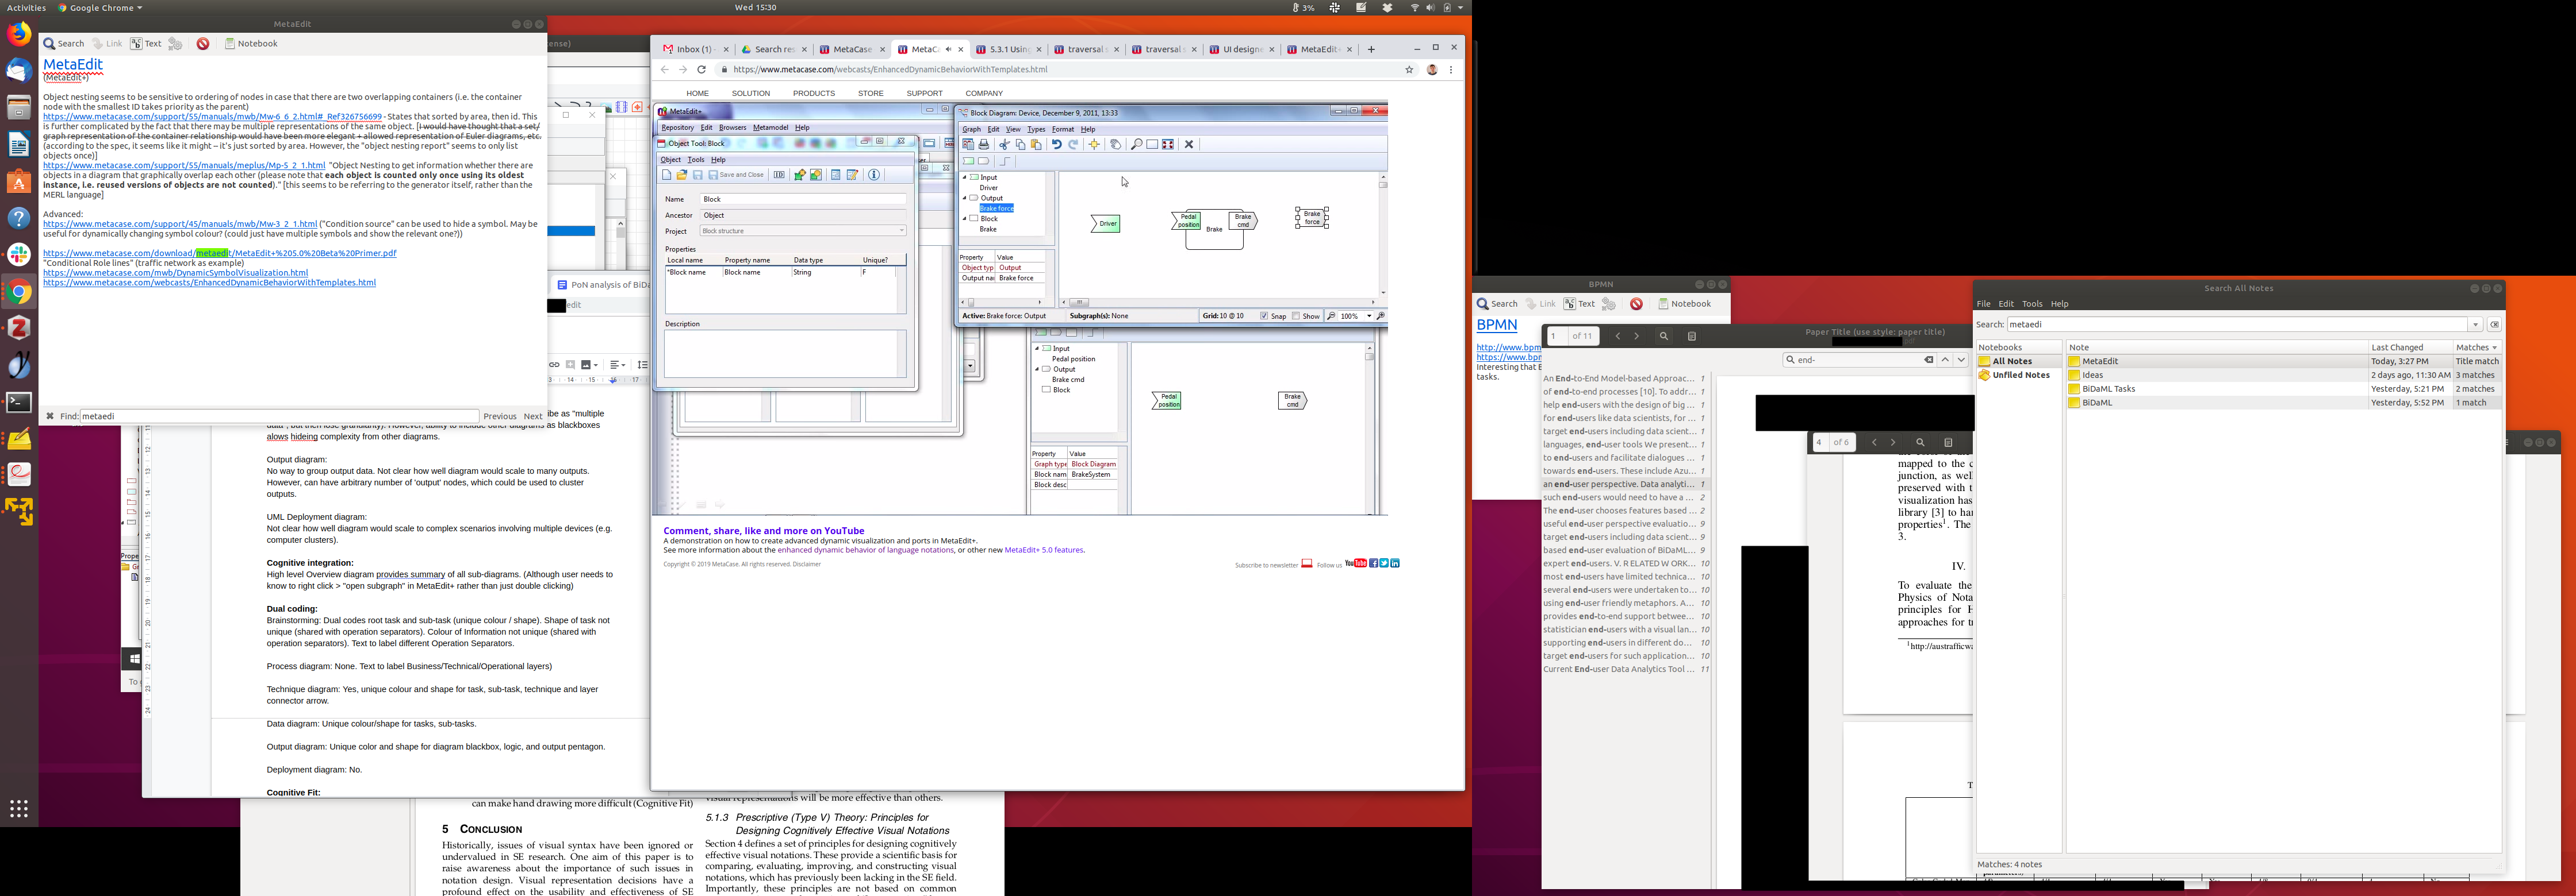
Task: Select the magnifier zoom tool in diagram toolbar
Action: point(1136,144)
